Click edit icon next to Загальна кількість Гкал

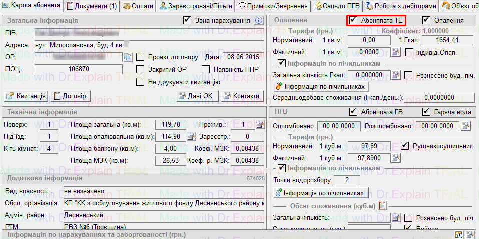396,75
